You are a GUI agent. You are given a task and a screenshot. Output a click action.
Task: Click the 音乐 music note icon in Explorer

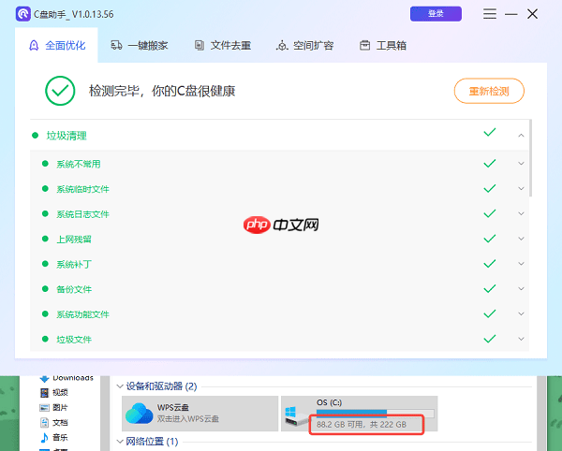[x=44, y=437]
